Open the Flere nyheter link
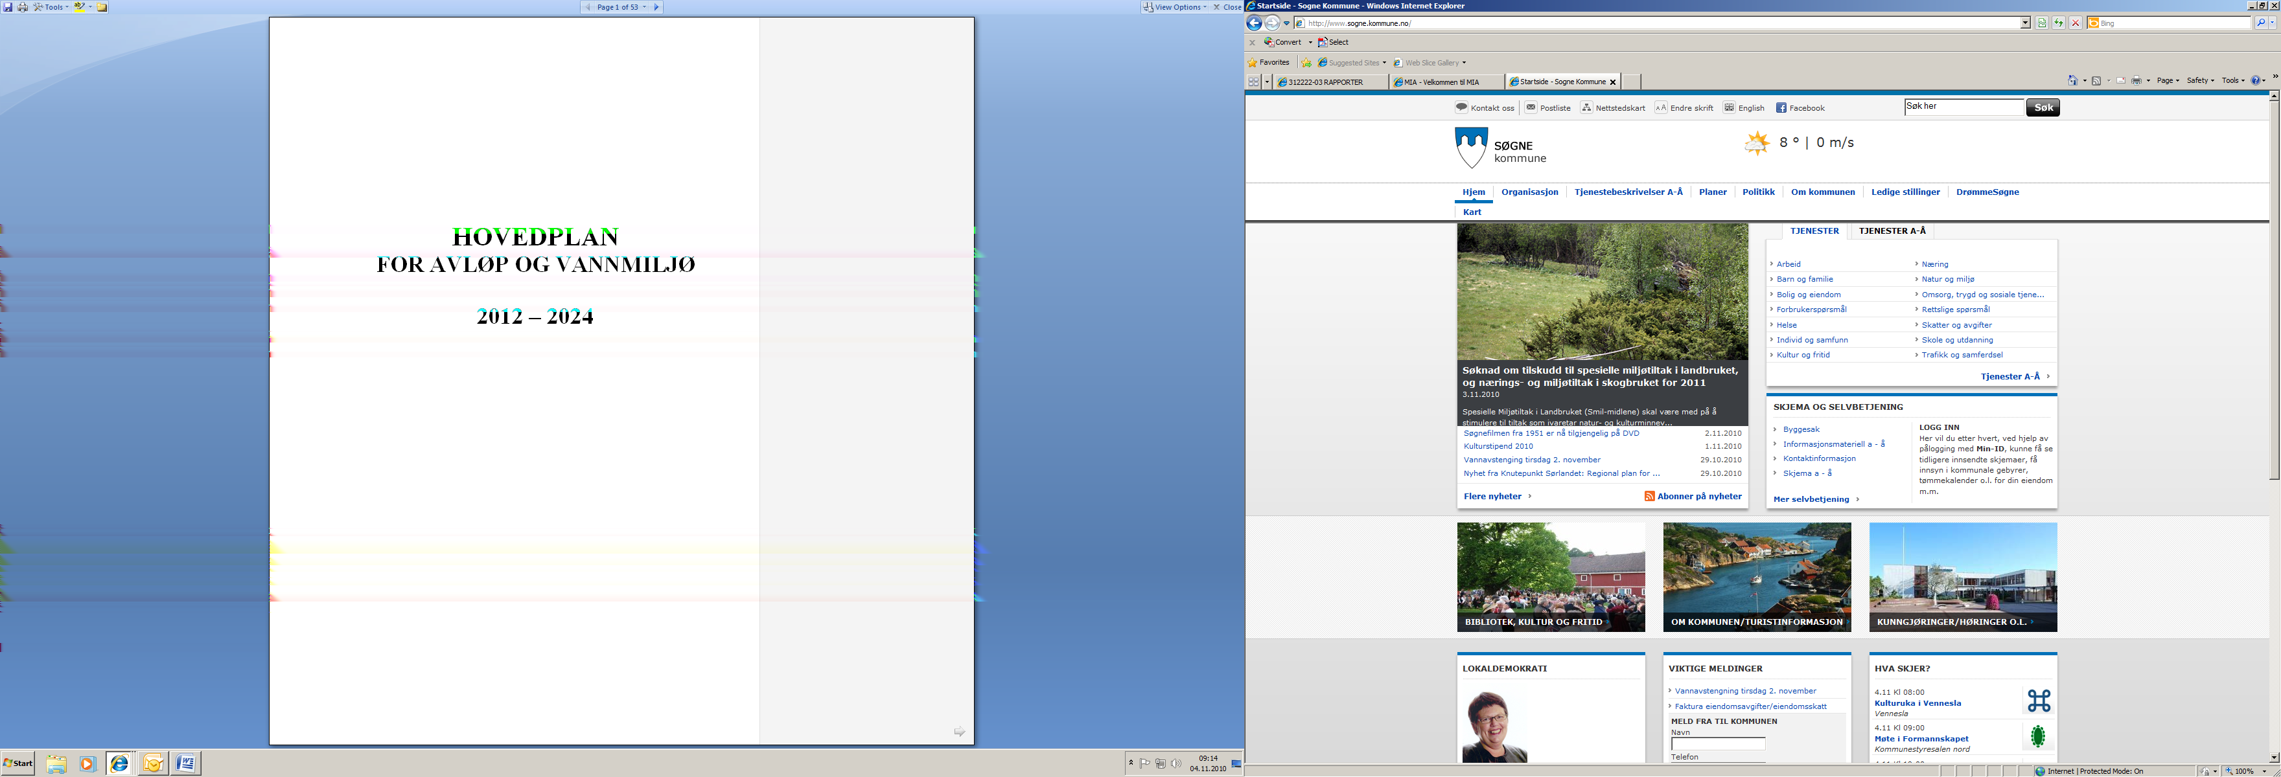2281x777 pixels. [1493, 497]
